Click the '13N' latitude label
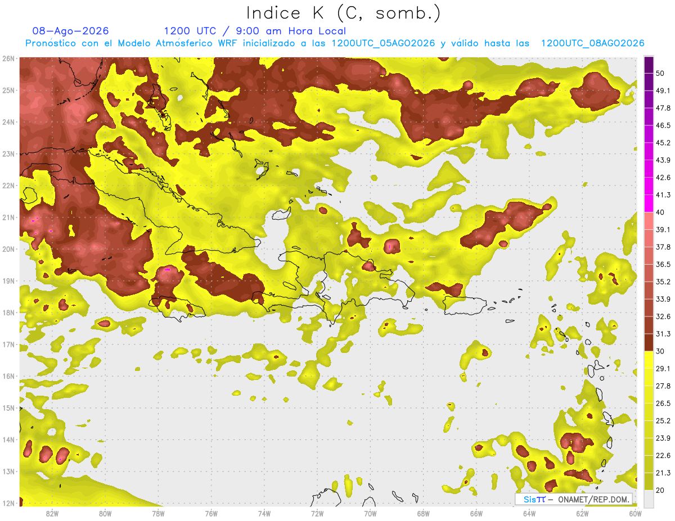This screenshot has width=675, height=521. (8, 472)
